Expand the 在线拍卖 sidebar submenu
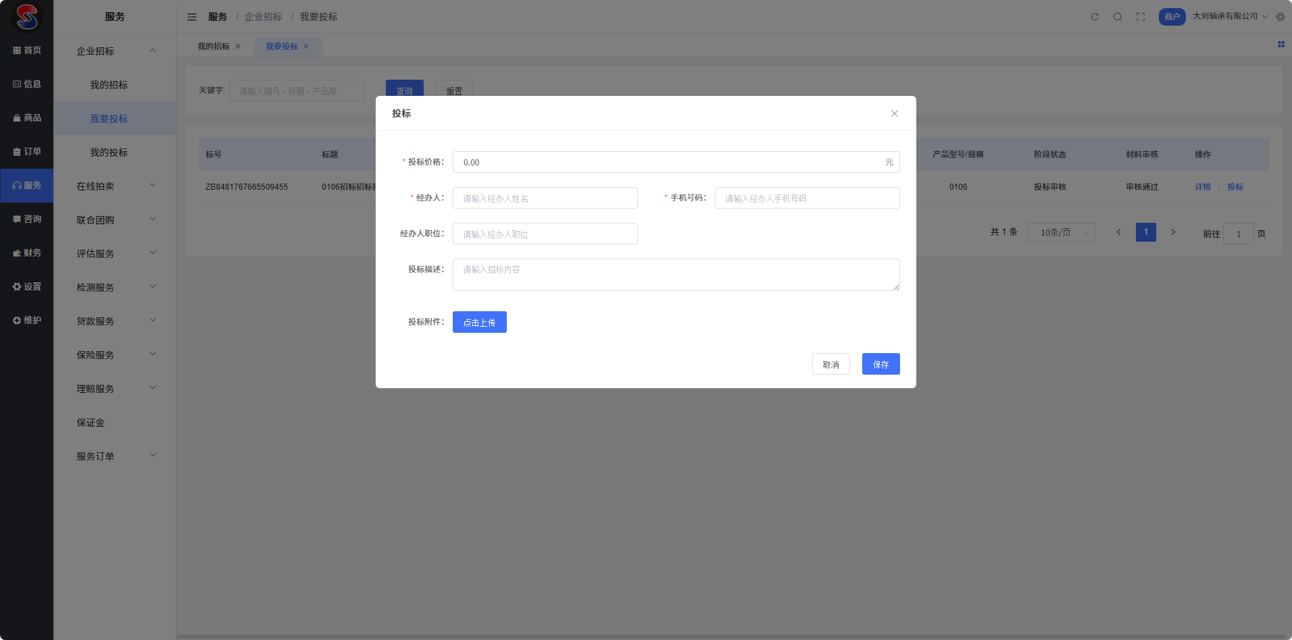This screenshot has height=640, width=1292. (x=115, y=186)
